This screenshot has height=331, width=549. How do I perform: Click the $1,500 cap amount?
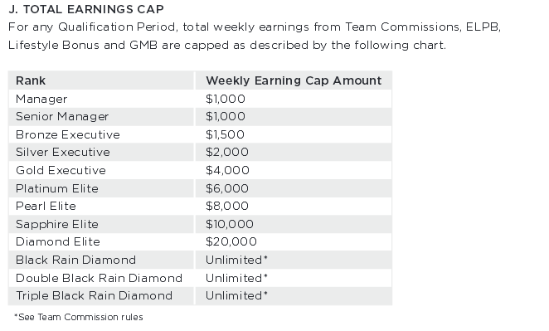[225, 134]
